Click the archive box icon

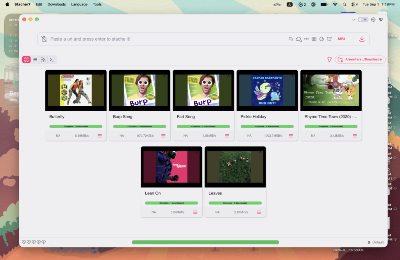coord(329,39)
